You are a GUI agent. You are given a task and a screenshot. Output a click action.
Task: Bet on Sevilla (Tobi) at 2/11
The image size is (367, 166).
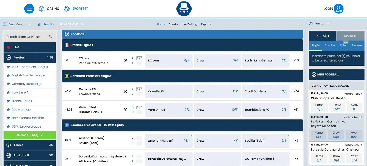tap(266, 141)
